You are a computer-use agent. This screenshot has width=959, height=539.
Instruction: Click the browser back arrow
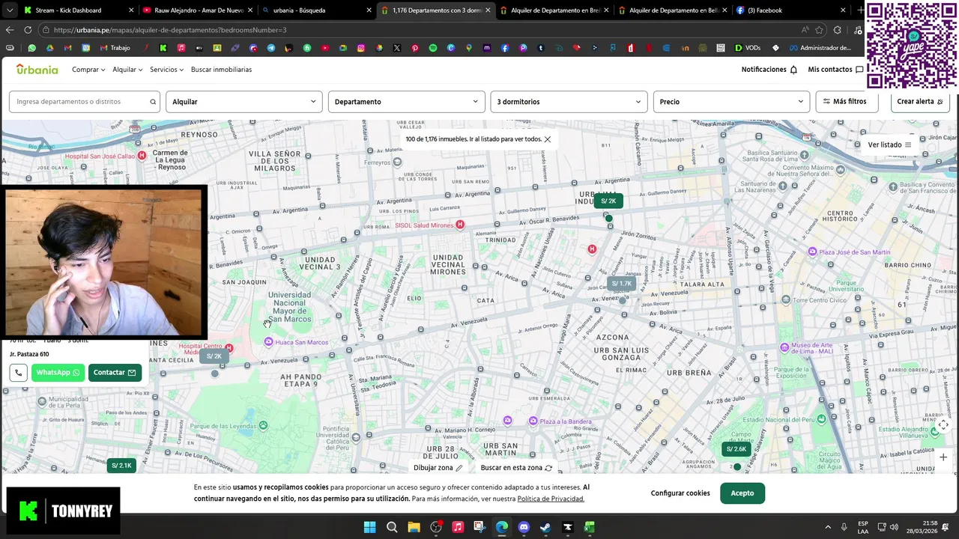pos(10,30)
